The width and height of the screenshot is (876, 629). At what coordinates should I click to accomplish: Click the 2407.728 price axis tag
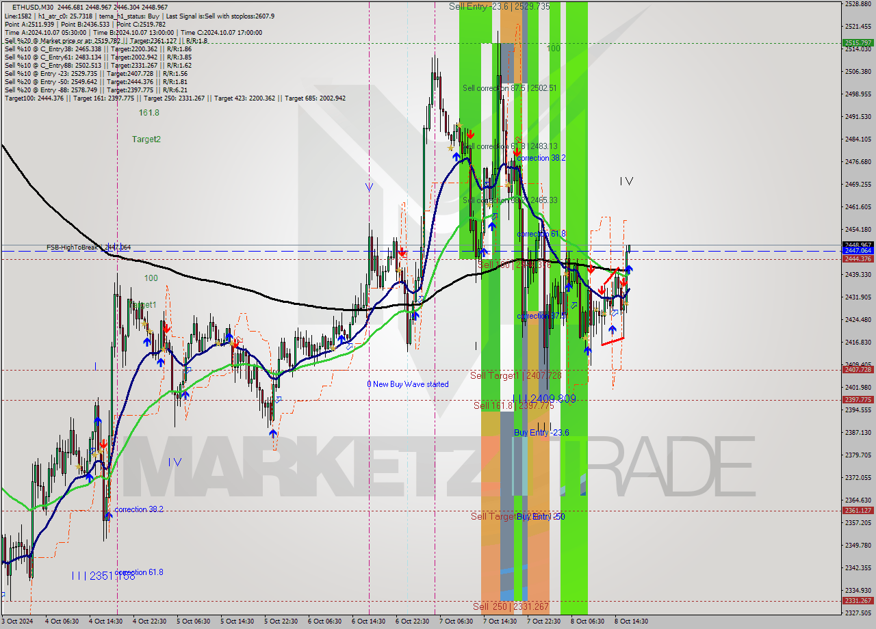pyautogui.click(x=858, y=369)
